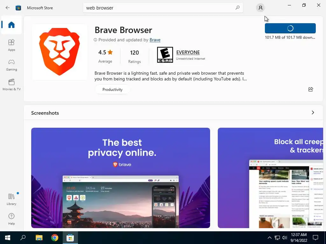Click the search magnifier icon

237,8
